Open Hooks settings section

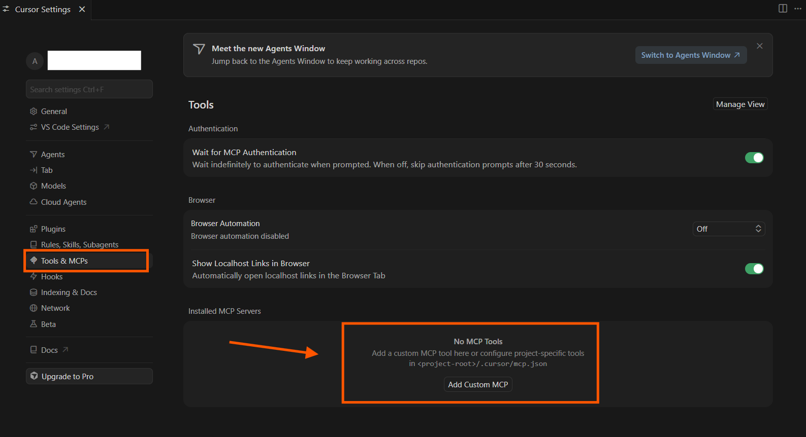pyautogui.click(x=89, y=277)
